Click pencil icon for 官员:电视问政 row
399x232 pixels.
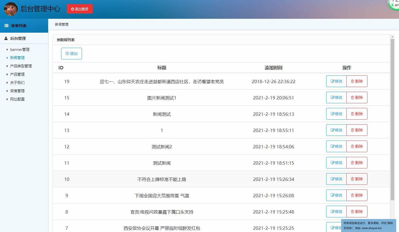[x=333, y=212]
